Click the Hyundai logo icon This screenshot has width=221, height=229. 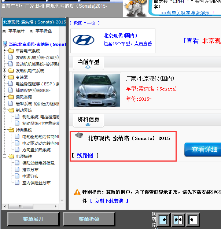click(84, 40)
